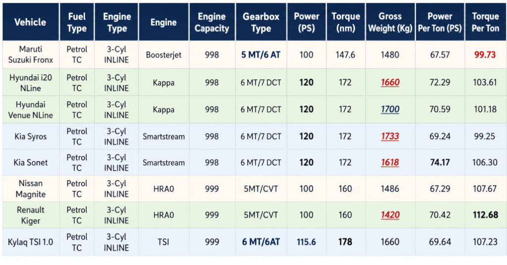
Task: Click the Maruti Suzuki Fronx vehicle cell
Action: (x=30, y=54)
